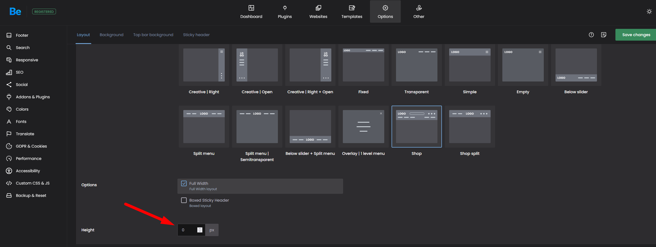Click the Custom CSS & JS code icon
This screenshot has height=247, width=656.
(x=9, y=183)
